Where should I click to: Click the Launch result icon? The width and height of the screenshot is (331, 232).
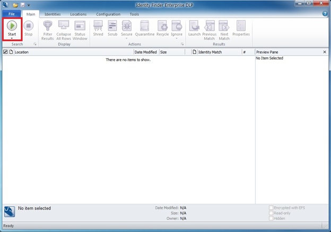point(194,25)
